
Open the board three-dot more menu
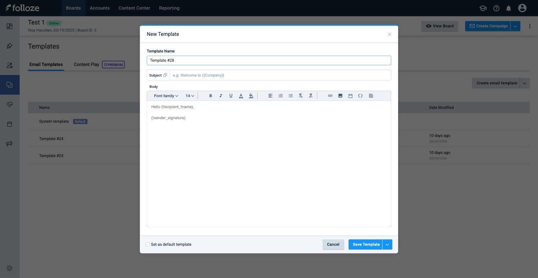(x=530, y=26)
